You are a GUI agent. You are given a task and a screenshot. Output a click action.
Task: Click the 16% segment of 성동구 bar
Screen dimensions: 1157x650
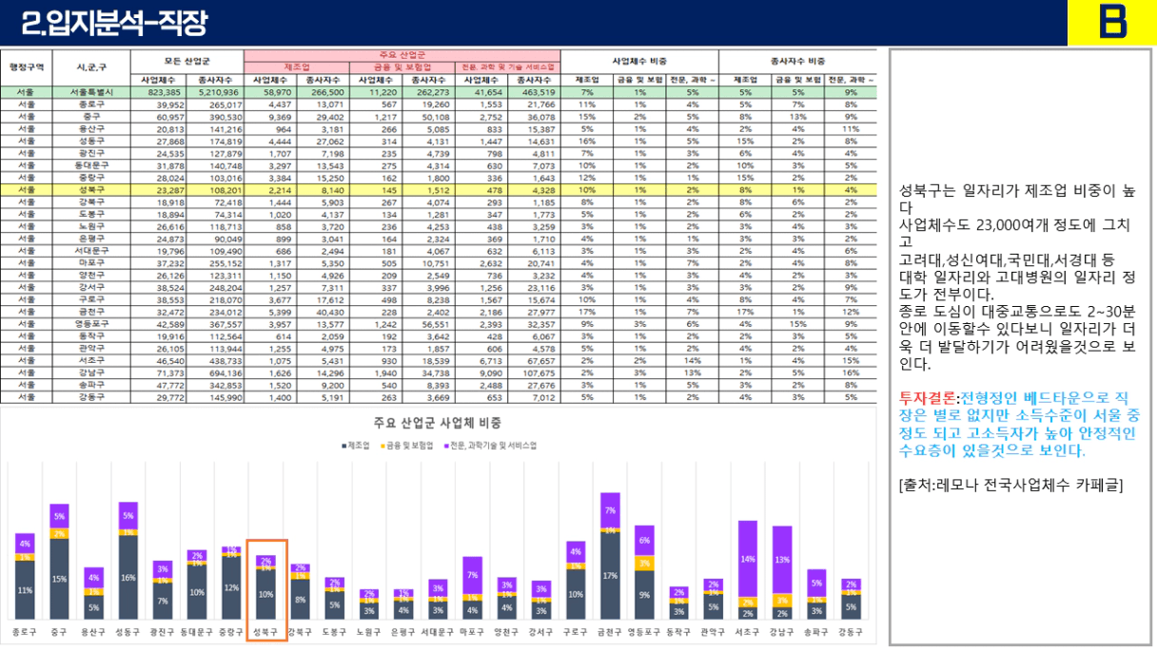click(128, 578)
